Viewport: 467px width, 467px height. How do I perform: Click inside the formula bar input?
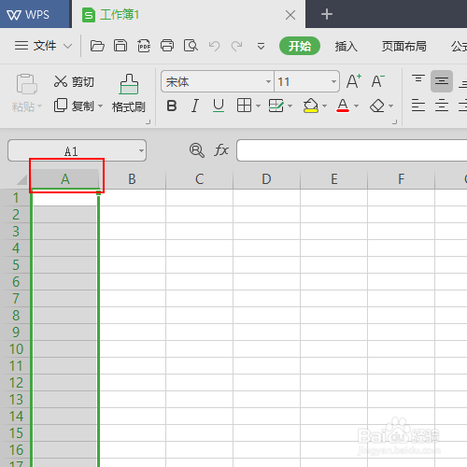pyautogui.click(x=351, y=150)
